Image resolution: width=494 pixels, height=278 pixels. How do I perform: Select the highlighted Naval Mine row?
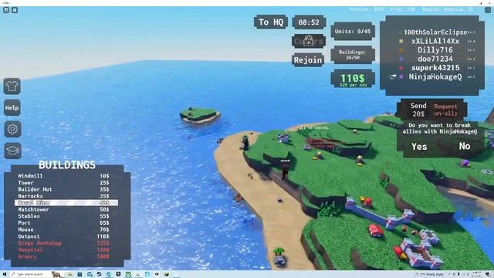(66, 202)
